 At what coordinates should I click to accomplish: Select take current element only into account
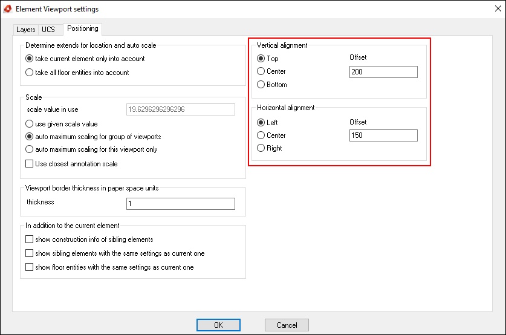85,59
